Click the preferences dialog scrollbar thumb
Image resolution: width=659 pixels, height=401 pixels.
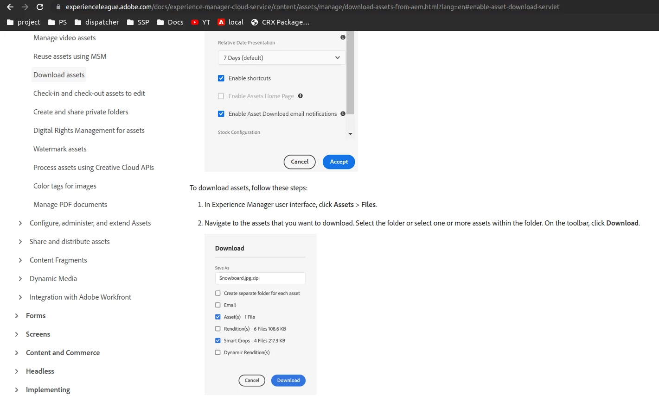pyautogui.click(x=351, y=72)
